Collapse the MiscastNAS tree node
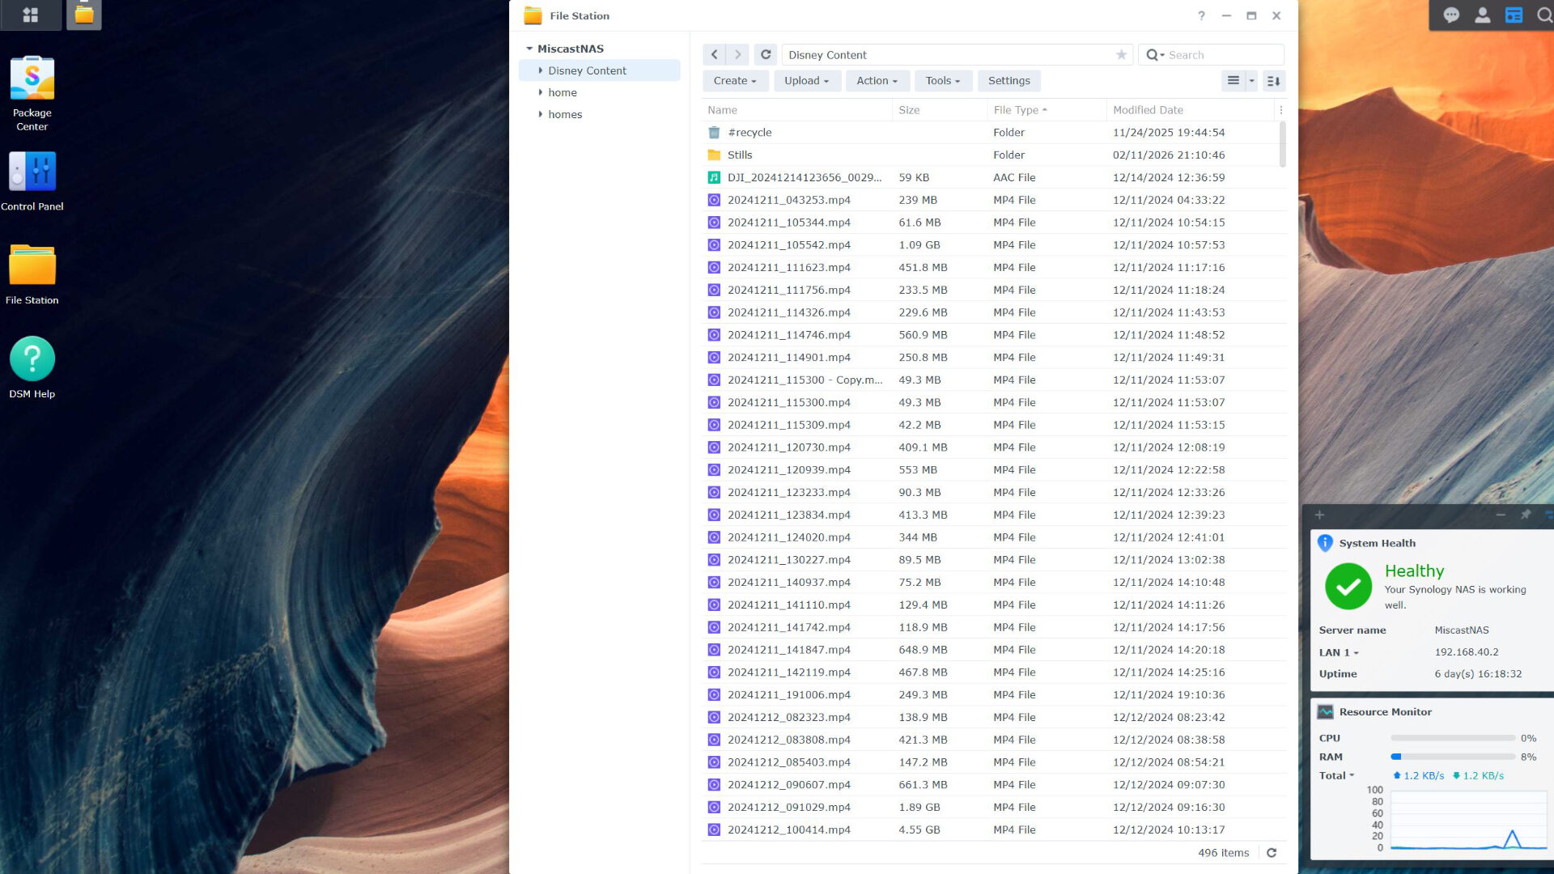 [529, 49]
